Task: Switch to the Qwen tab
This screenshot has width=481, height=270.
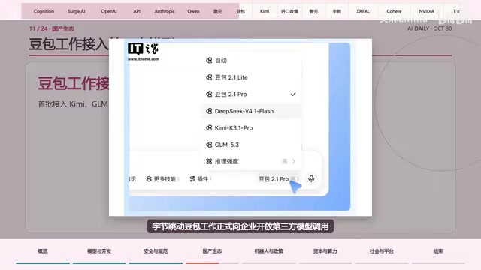Action: tap(193, 11)
